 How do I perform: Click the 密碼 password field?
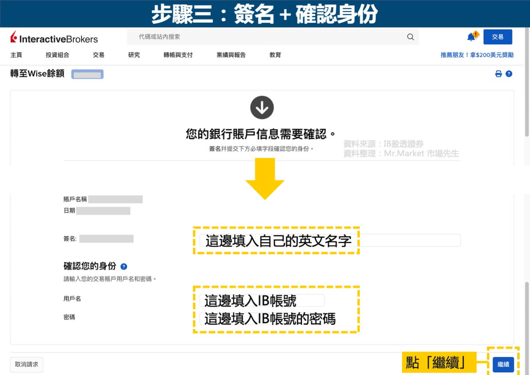click(262, 318)
